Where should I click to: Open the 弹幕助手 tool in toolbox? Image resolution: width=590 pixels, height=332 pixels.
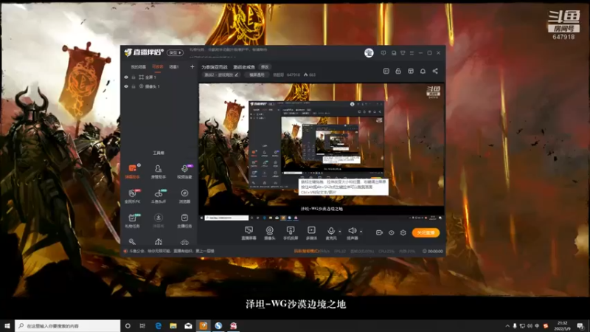[132, 171]
